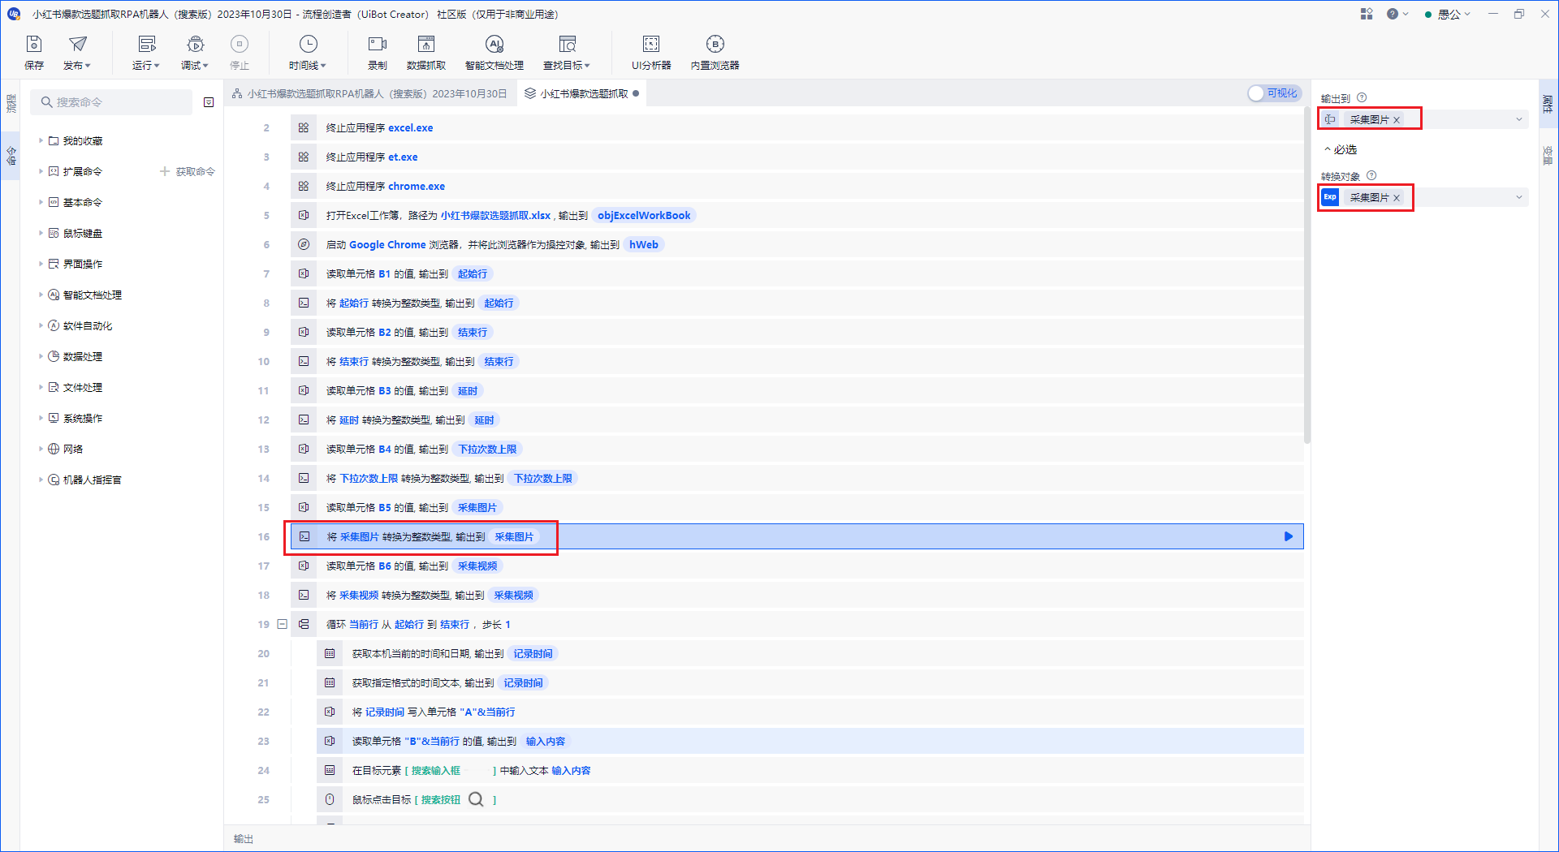Focus the 搜索命令 search field

click(x=112, y=102)
